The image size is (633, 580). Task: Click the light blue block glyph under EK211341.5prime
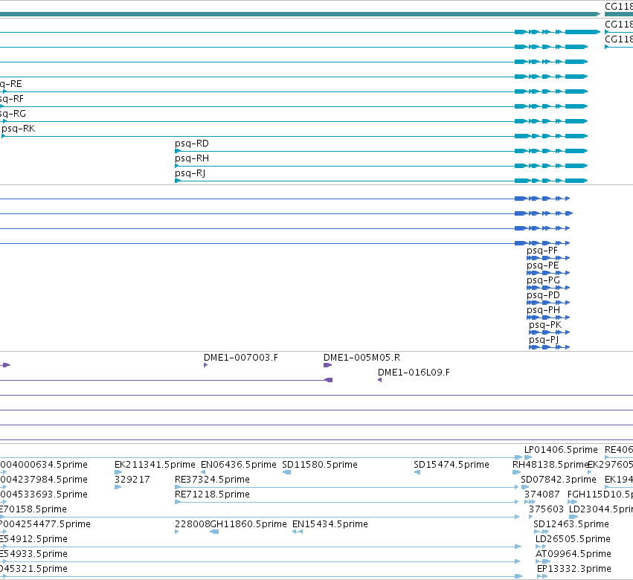[118, 472]
